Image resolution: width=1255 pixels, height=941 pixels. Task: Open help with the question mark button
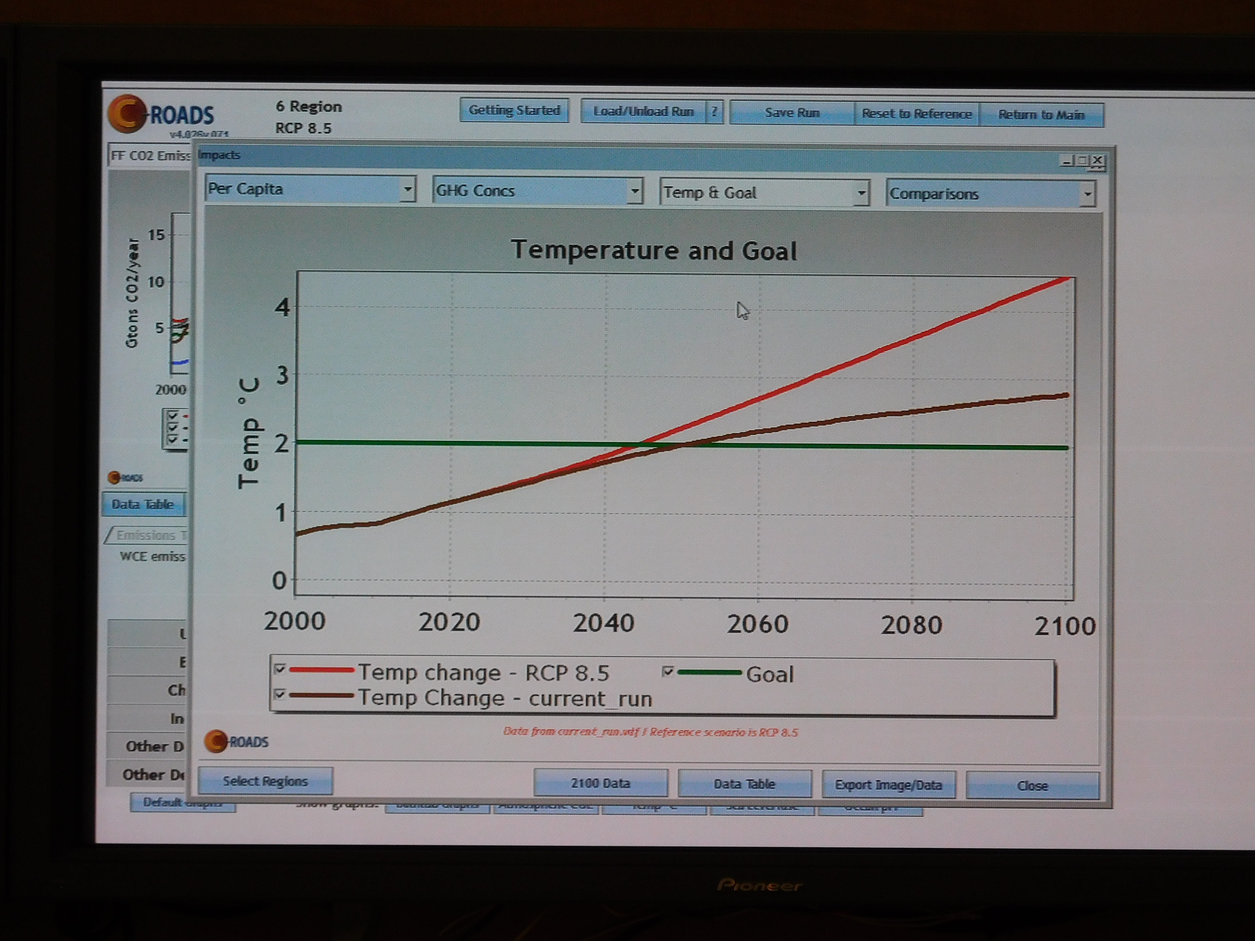click(x=714, y=112)
